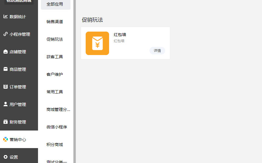262x163 pixels.
Task: Click the 数据统计 chart icon
Action: [6, 17]
